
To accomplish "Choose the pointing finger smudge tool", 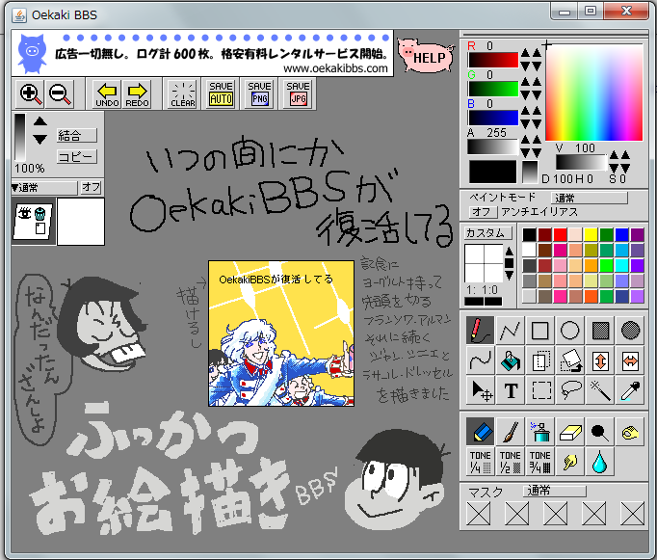I will (570, 462).
